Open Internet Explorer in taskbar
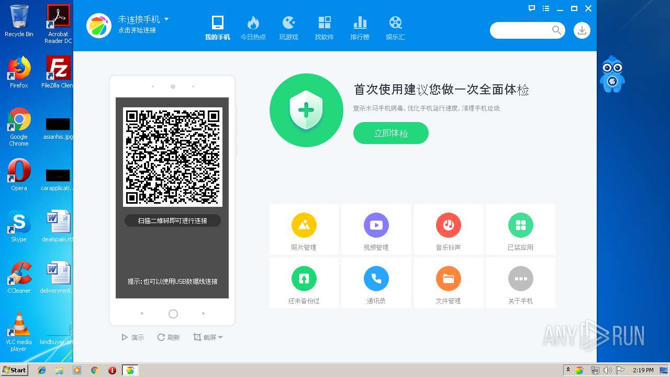Viewport: 670px width, 377px height. 42,370
